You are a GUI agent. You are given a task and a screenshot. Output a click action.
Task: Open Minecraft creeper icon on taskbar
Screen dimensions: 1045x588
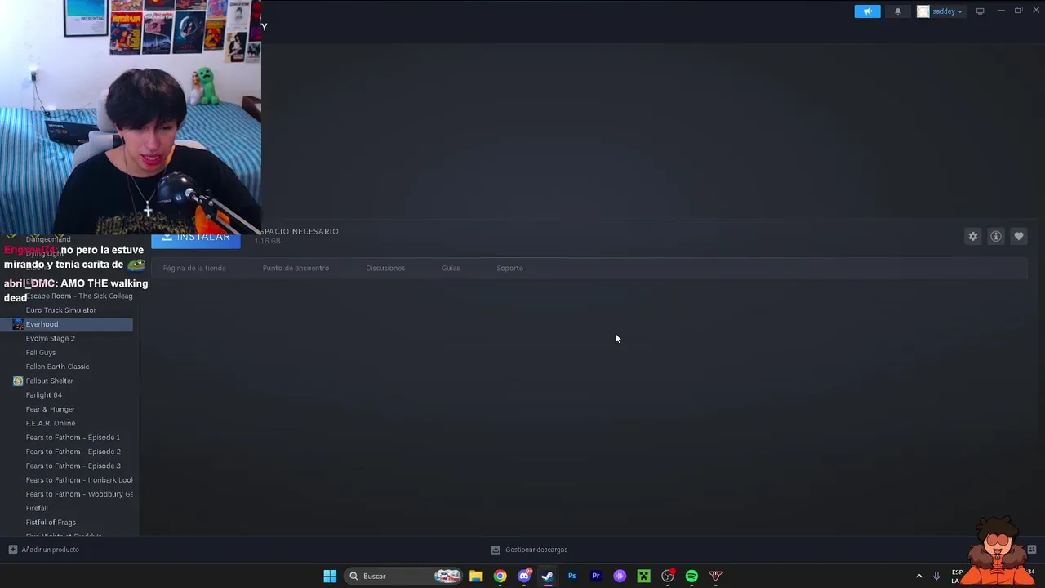click(x=643, y=576)
